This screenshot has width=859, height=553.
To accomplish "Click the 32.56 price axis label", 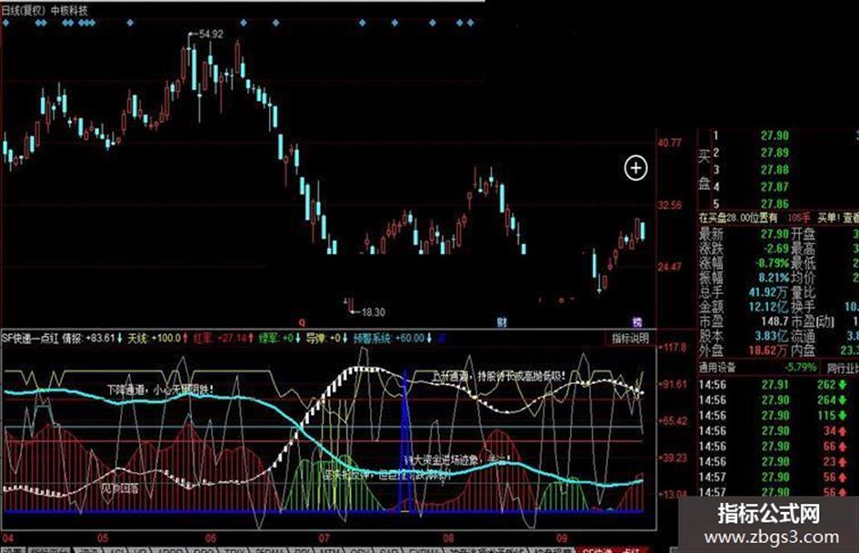I will (x=669, y=205).
